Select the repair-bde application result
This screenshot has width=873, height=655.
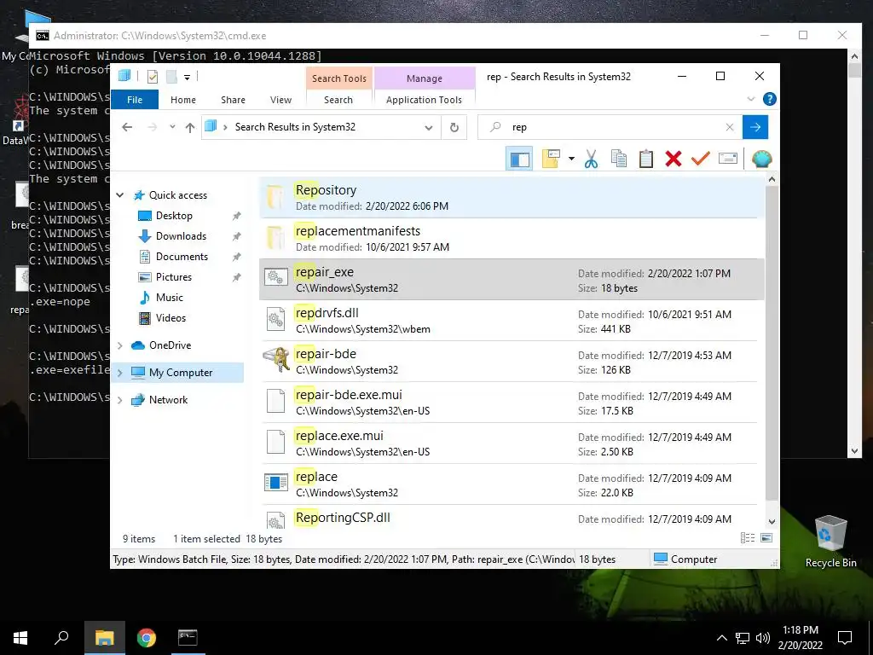(x=512, y=362)
